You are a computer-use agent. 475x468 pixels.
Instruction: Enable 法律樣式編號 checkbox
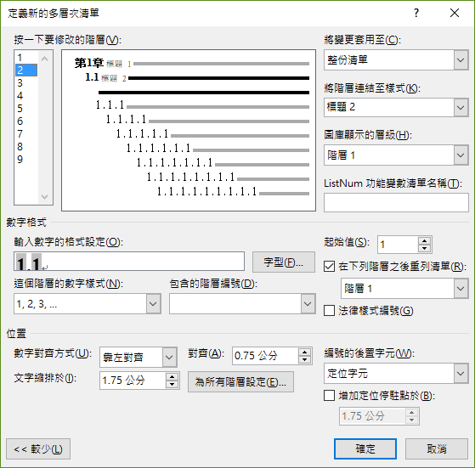[x=330, y=310]
